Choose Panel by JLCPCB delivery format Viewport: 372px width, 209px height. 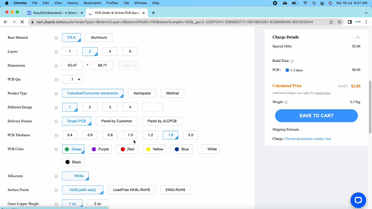[162, 121]
